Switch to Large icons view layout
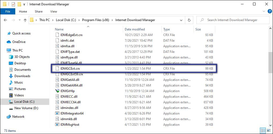 (x=268, y=131)
